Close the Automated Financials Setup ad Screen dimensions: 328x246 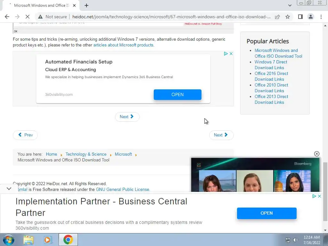[231, 54]
